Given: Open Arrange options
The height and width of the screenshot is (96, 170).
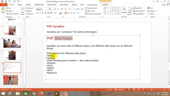Looking at the screenshot, I should tap(124, 11).
